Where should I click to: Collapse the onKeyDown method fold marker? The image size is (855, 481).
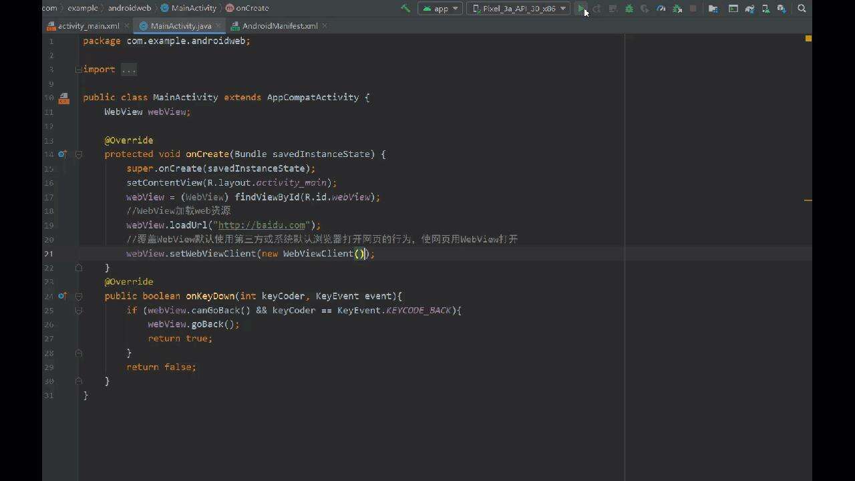[x=79, y=296]
